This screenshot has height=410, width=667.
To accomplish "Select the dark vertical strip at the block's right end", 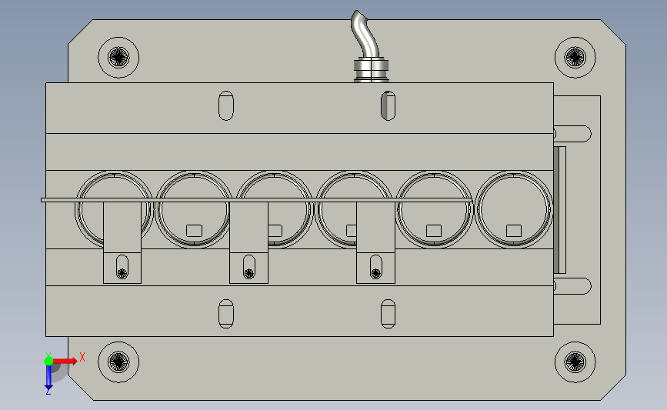I will click(x=560, y=210).
